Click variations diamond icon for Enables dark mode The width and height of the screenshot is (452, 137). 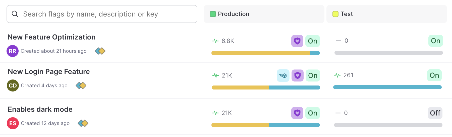(83, 123)
